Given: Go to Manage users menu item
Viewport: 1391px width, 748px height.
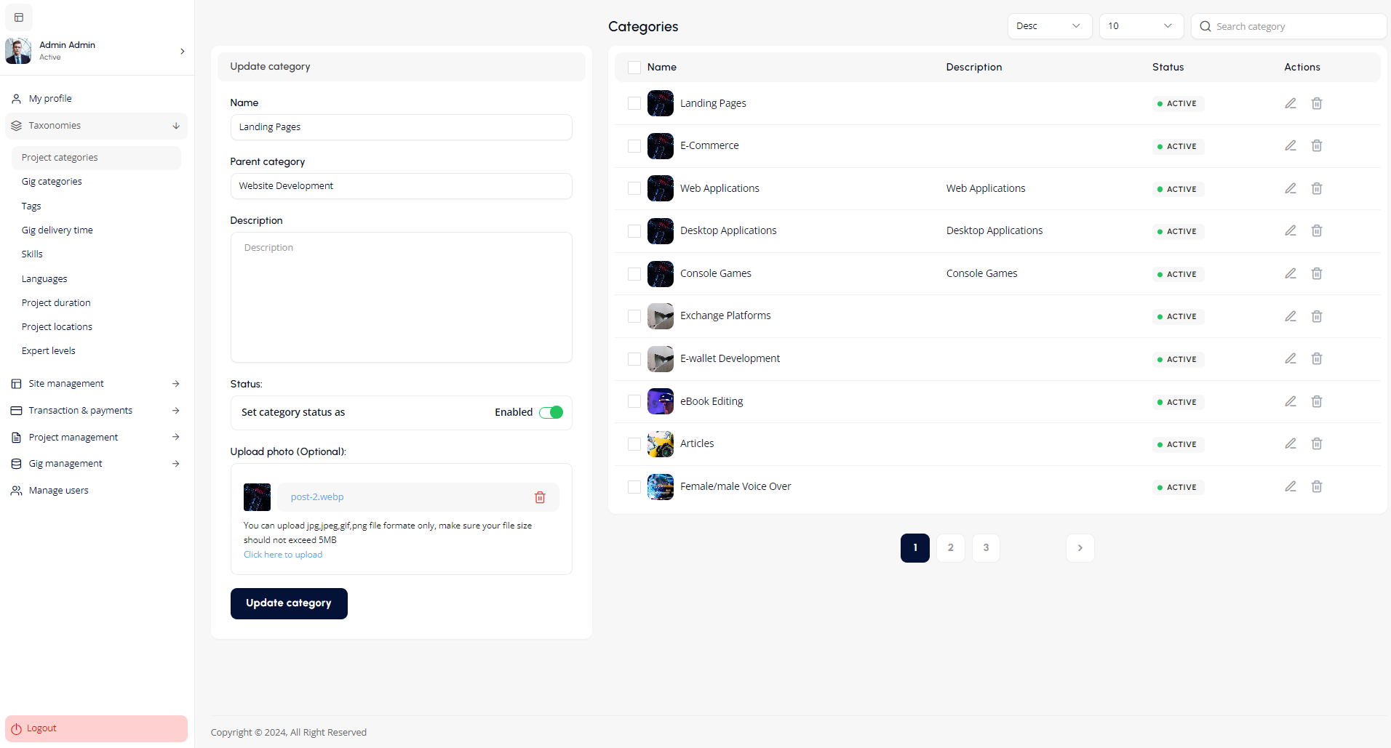Looking at the screenshot, I should (x=58, y=491).
